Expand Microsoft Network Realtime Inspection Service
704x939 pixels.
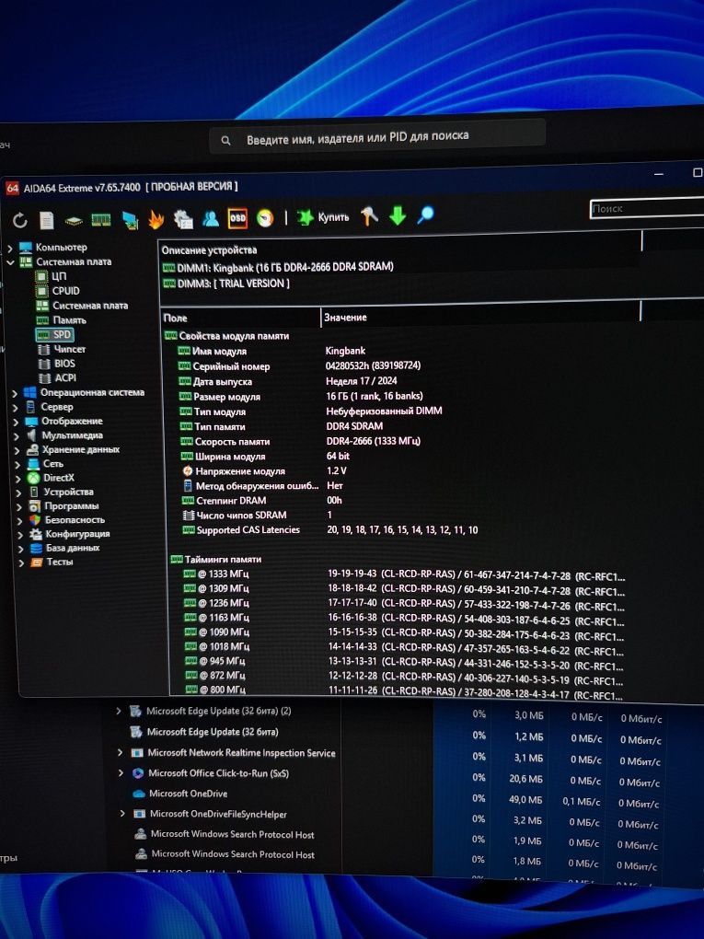pyautogui.click(x=120, y=752)
